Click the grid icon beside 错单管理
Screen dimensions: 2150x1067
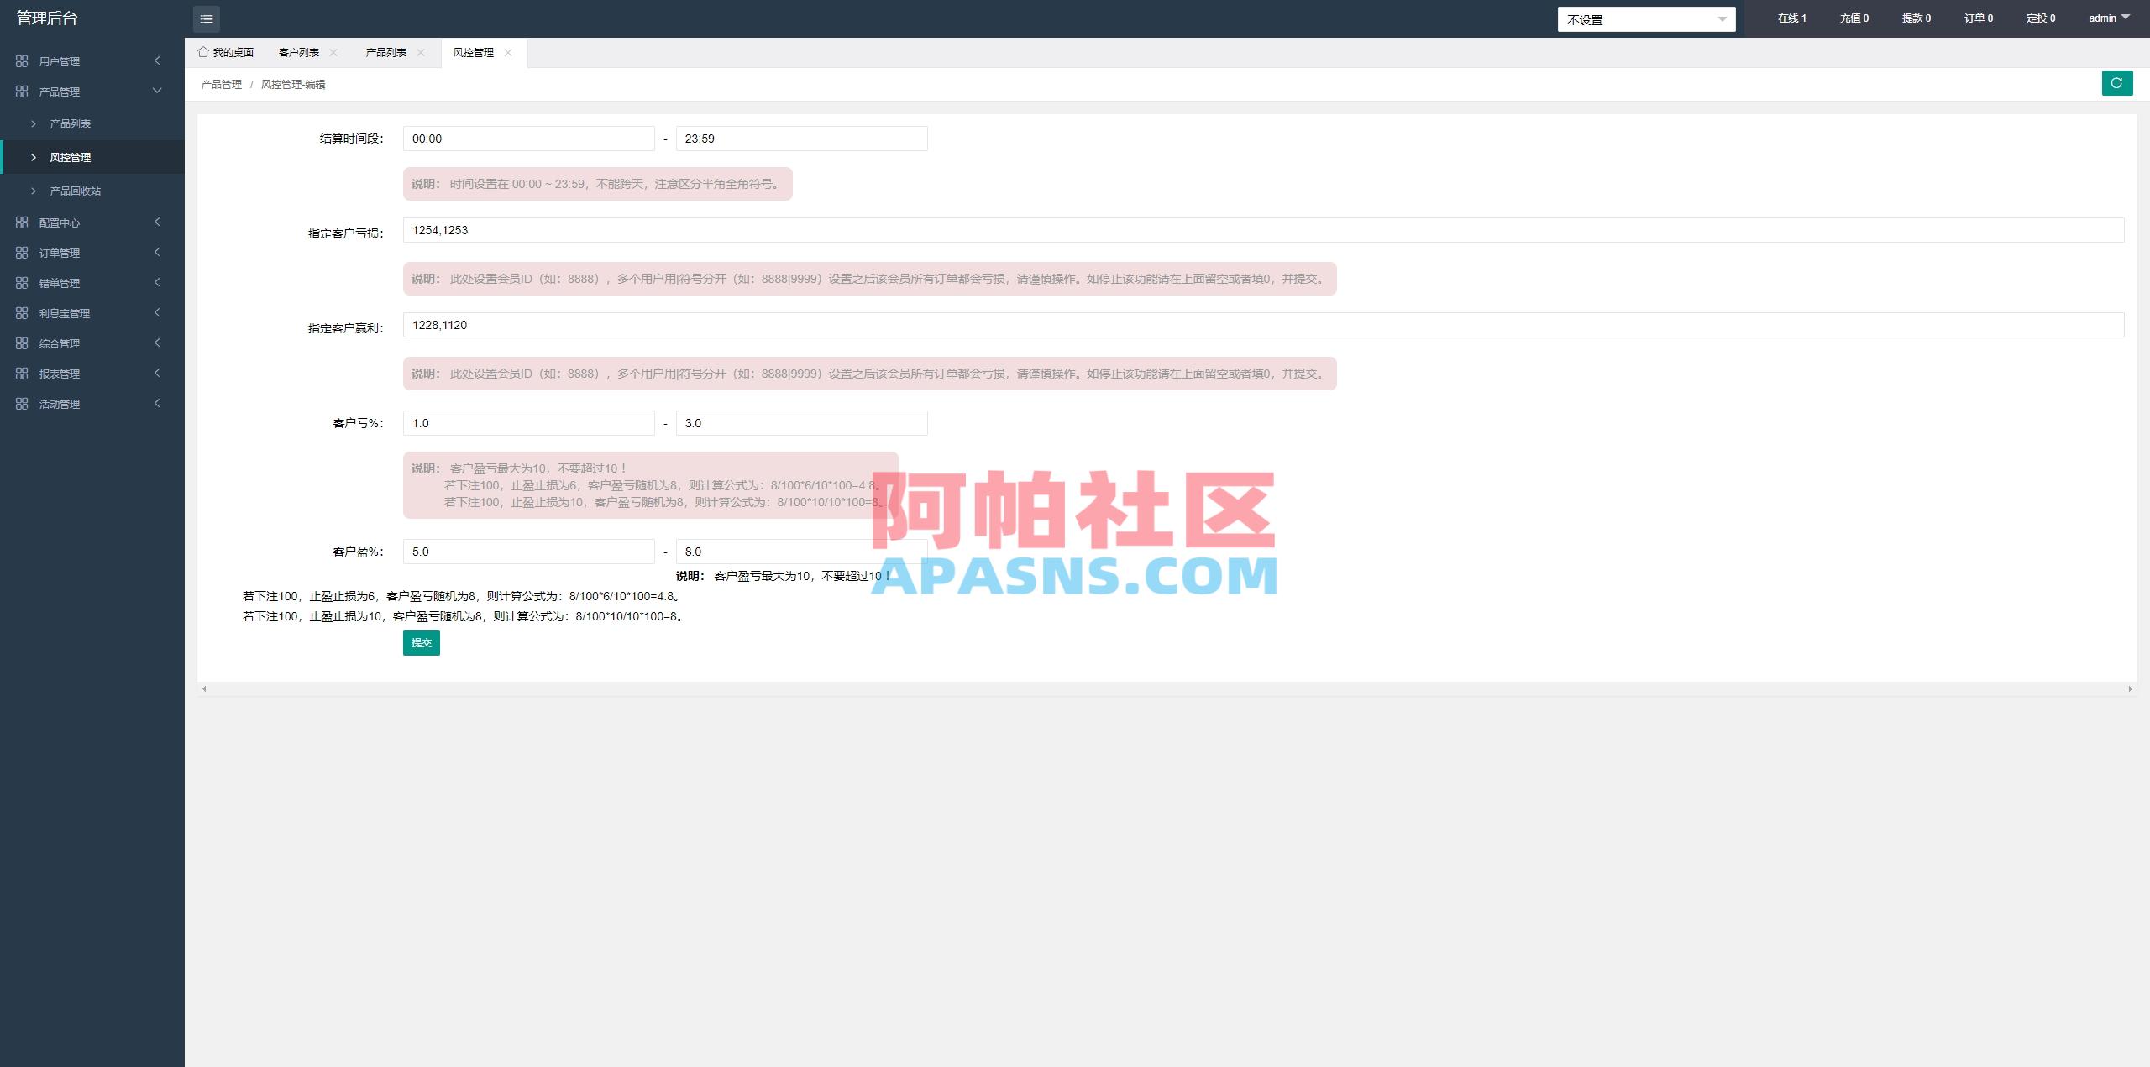22,283
